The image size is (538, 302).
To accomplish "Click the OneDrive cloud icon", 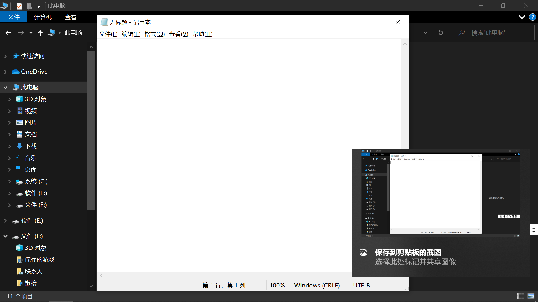I will (x=16, y=72).
